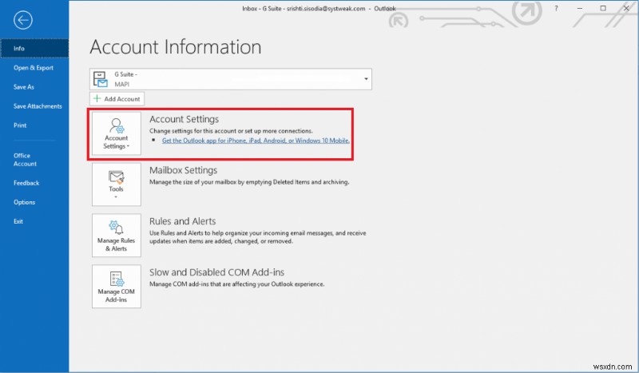Screen dimensions: 639x373
Task: Click the help question mark icon
Action: [x=556, y=8]
